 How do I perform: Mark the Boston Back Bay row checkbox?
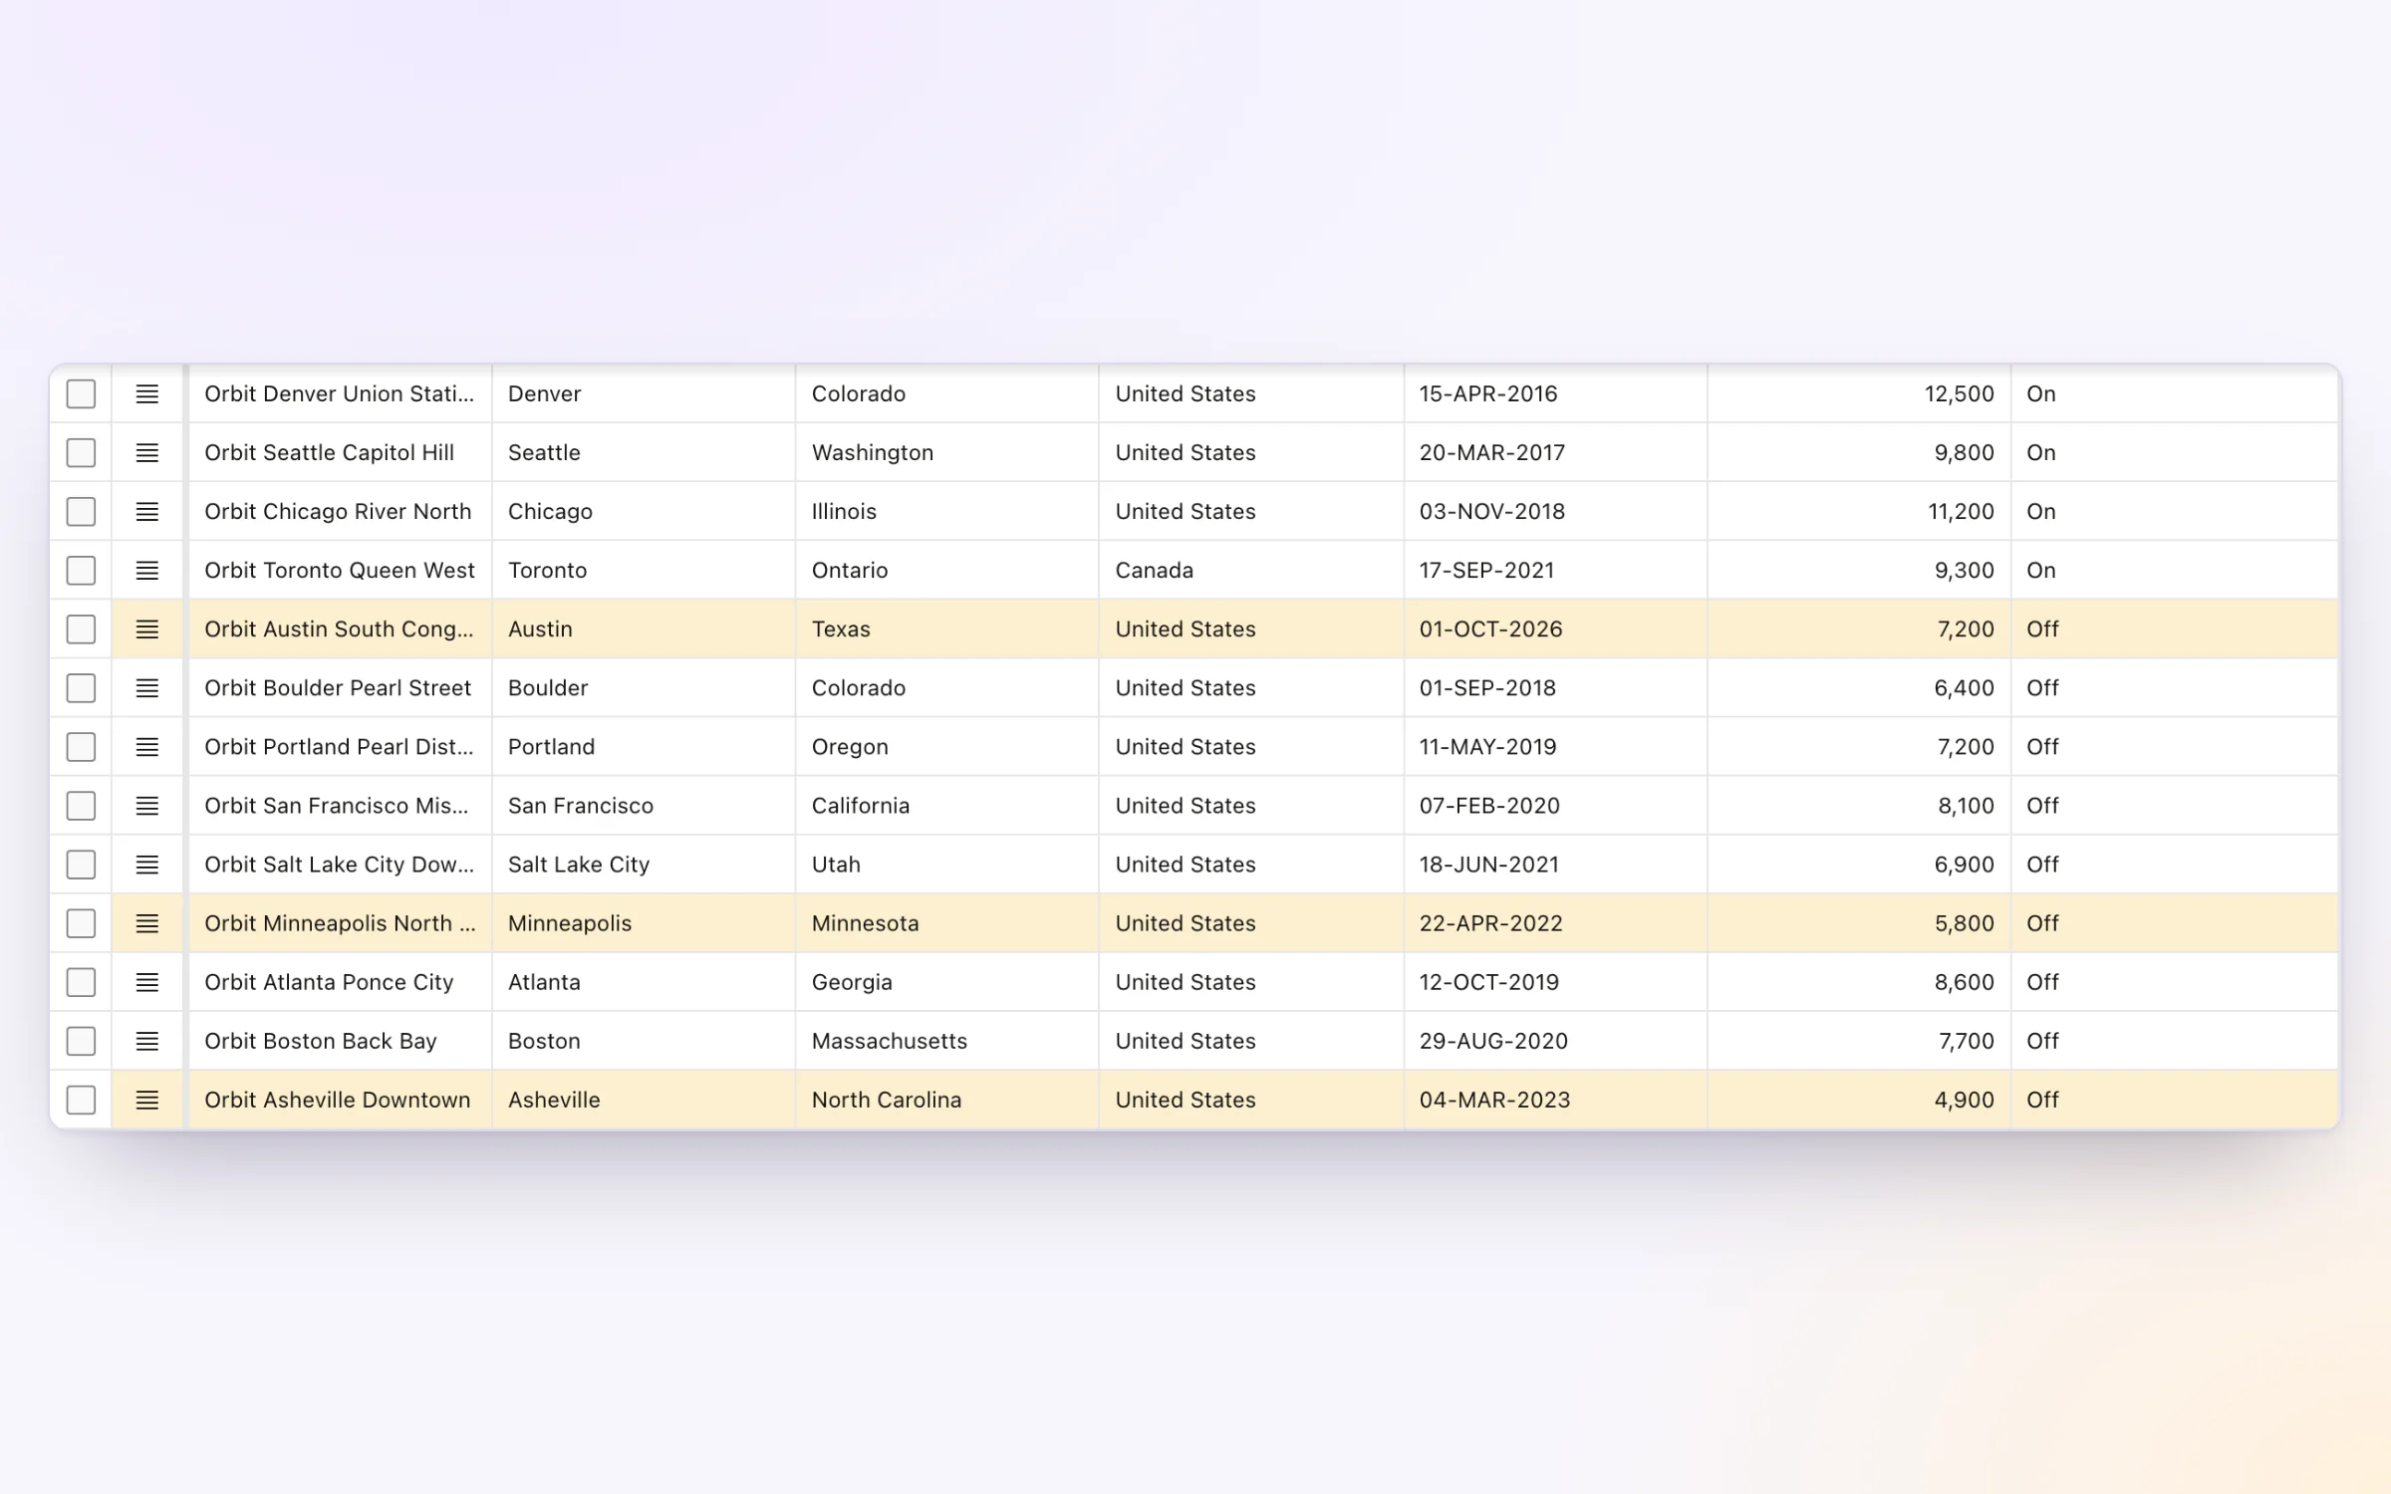tap(81, 1041)
